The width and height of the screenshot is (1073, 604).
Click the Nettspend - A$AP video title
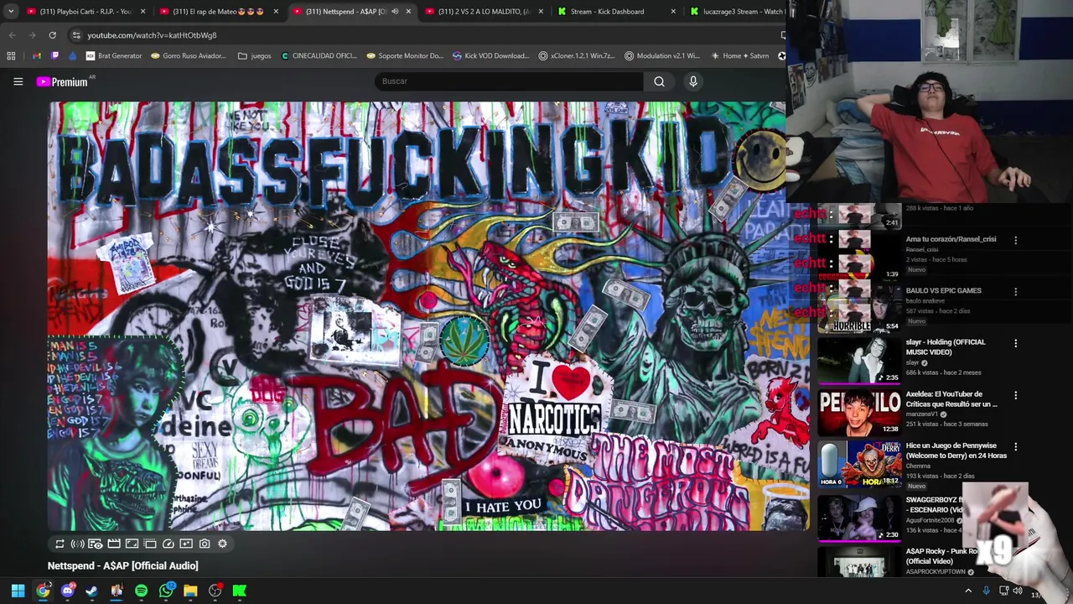[123, 566]
